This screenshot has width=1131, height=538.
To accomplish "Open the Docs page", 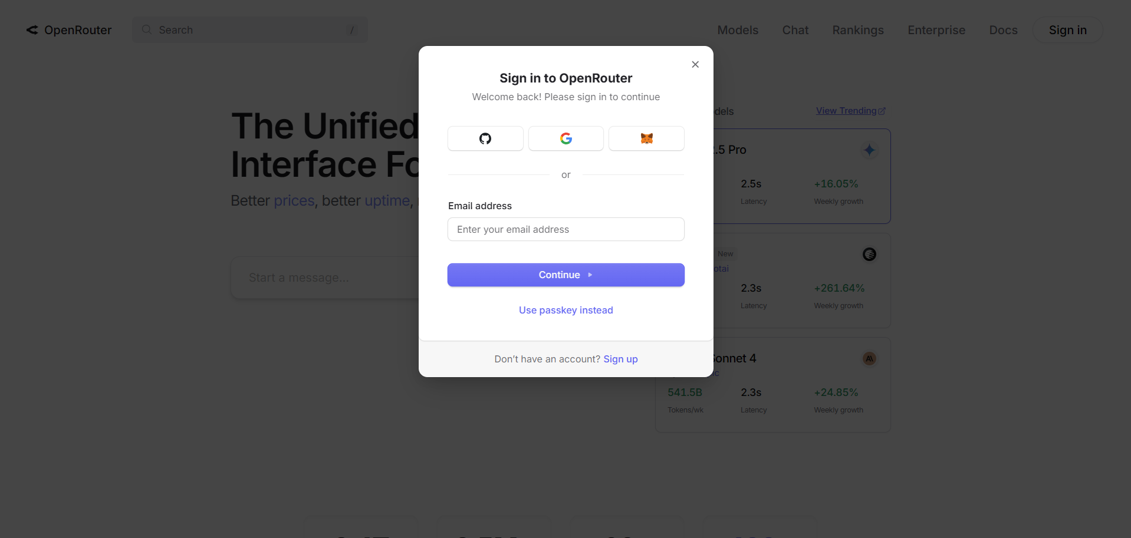I will tap(1003, 29).
